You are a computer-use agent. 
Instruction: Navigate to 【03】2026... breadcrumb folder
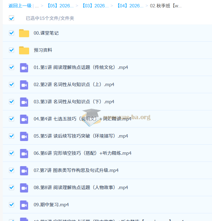[95, 6]
